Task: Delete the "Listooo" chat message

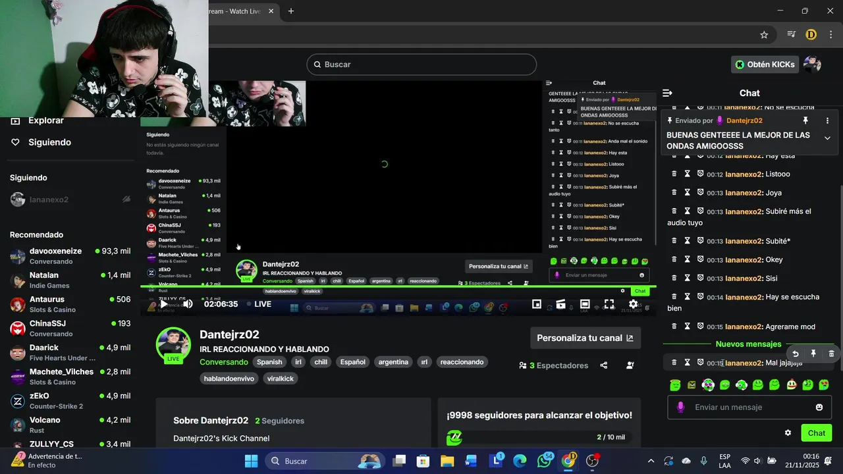Action: (x=674, y=174)
